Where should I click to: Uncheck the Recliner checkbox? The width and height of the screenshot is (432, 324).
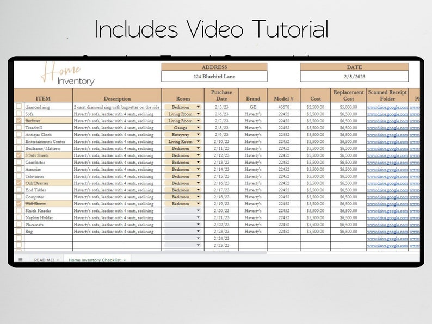coord(18,121)
